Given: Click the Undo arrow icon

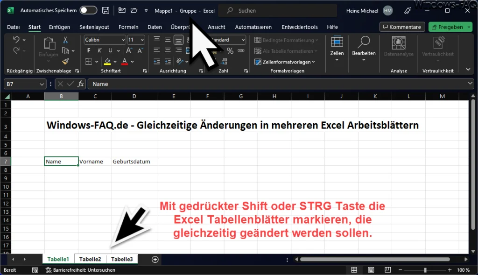Looking at the screenshot, I should pos(16,40).
